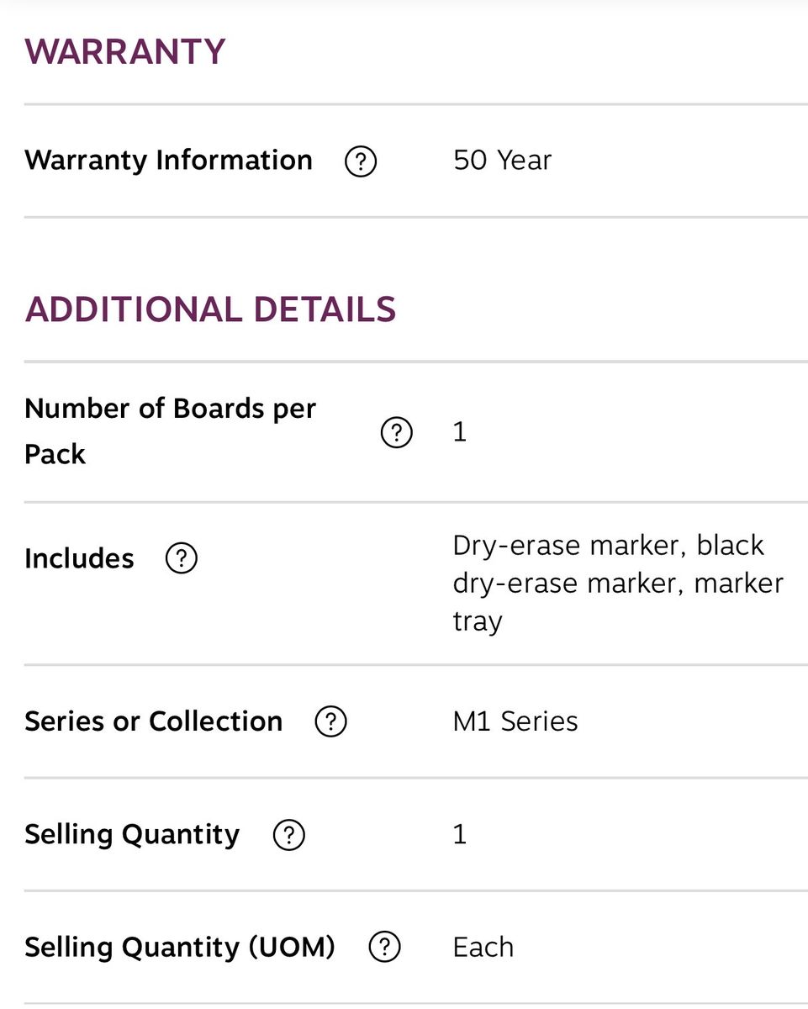Select the Warranty Information label
The height and width of the screenshot is (1009, 808).
click(168, 160)
